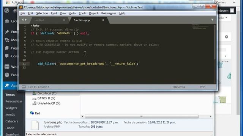
Task: Go to next tab arrow
Action: (26, 20)
